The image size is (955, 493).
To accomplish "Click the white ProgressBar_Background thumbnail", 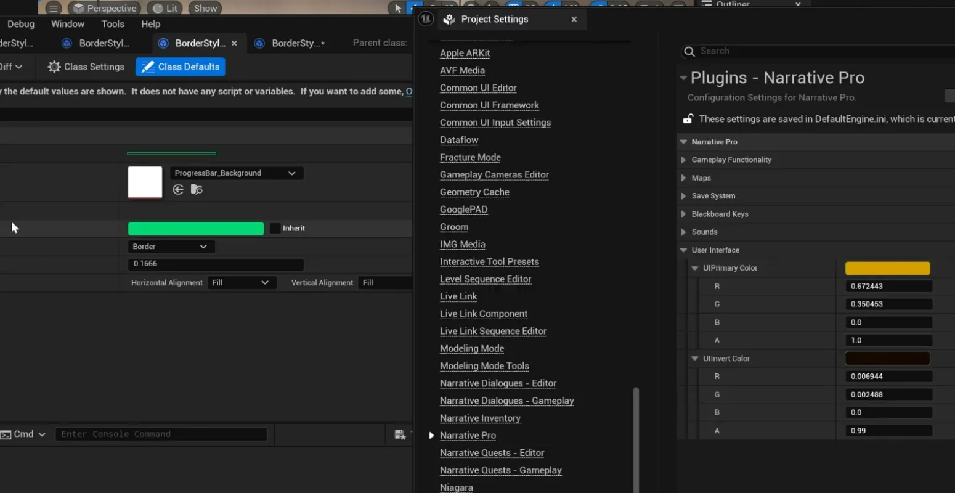I will 145,182.
